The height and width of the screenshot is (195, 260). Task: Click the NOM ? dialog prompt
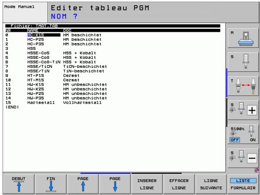(64, 17)
